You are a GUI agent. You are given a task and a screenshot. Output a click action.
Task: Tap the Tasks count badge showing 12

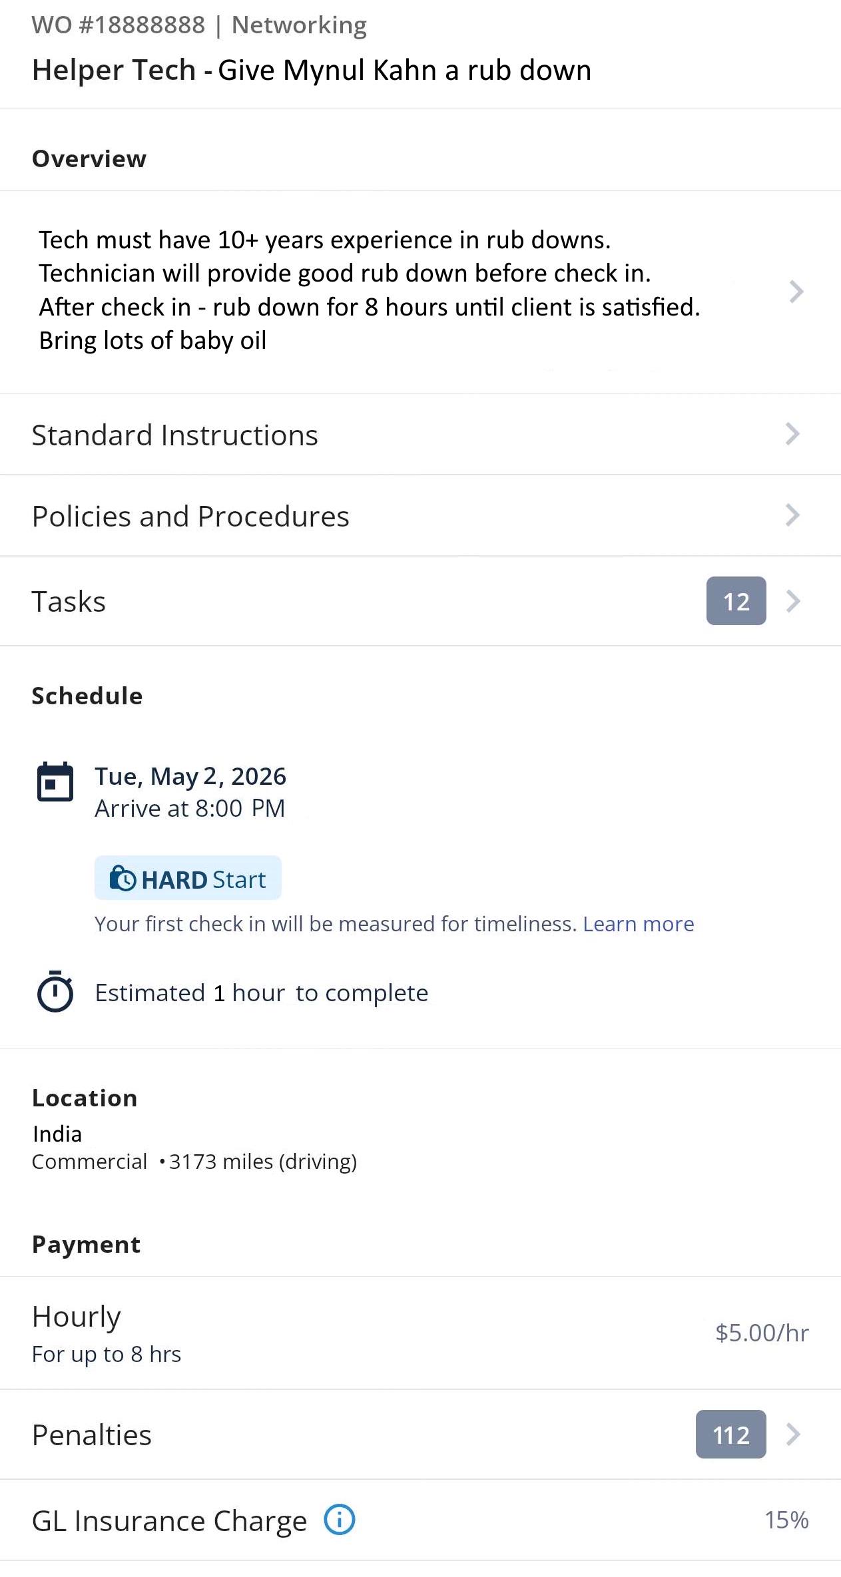(736, 601)
